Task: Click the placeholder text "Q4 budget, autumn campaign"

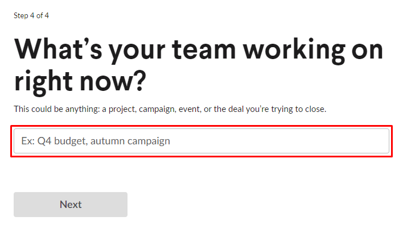Action: (x=104, y=141)
